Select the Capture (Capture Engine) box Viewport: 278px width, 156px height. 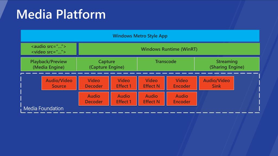pyautogui.click(x=107, y=64)
